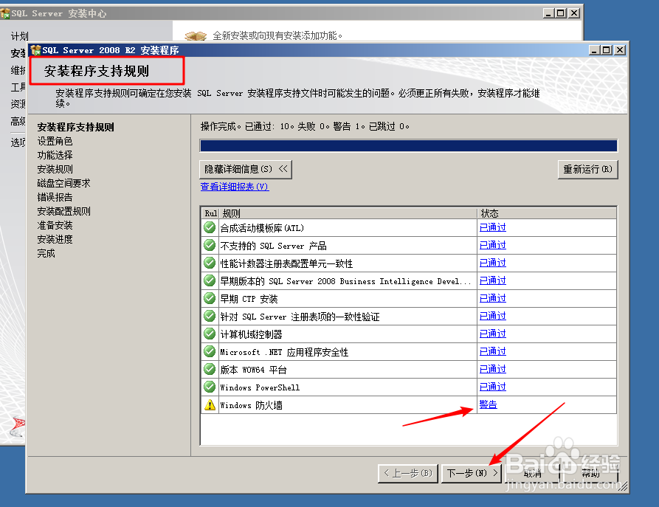The height and width of the screenshot is (507, 659).
Task: Click the completed blue progress bar
Action: tap(409, 146)
